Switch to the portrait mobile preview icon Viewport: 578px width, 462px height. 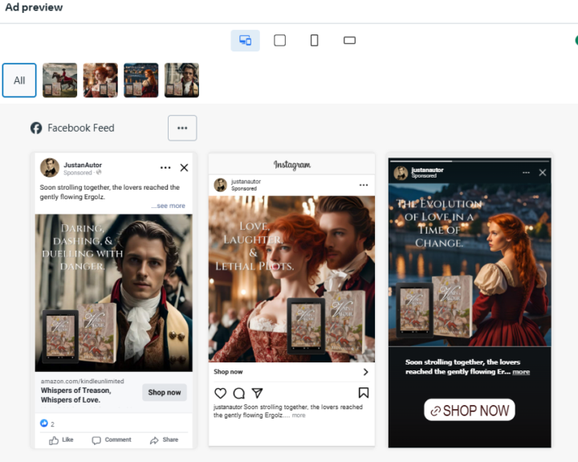point(314,40)
